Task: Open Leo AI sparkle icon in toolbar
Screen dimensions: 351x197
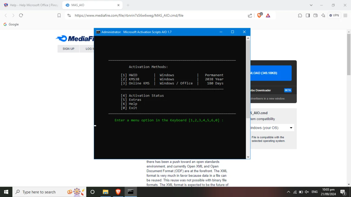Action: point(323,16)
